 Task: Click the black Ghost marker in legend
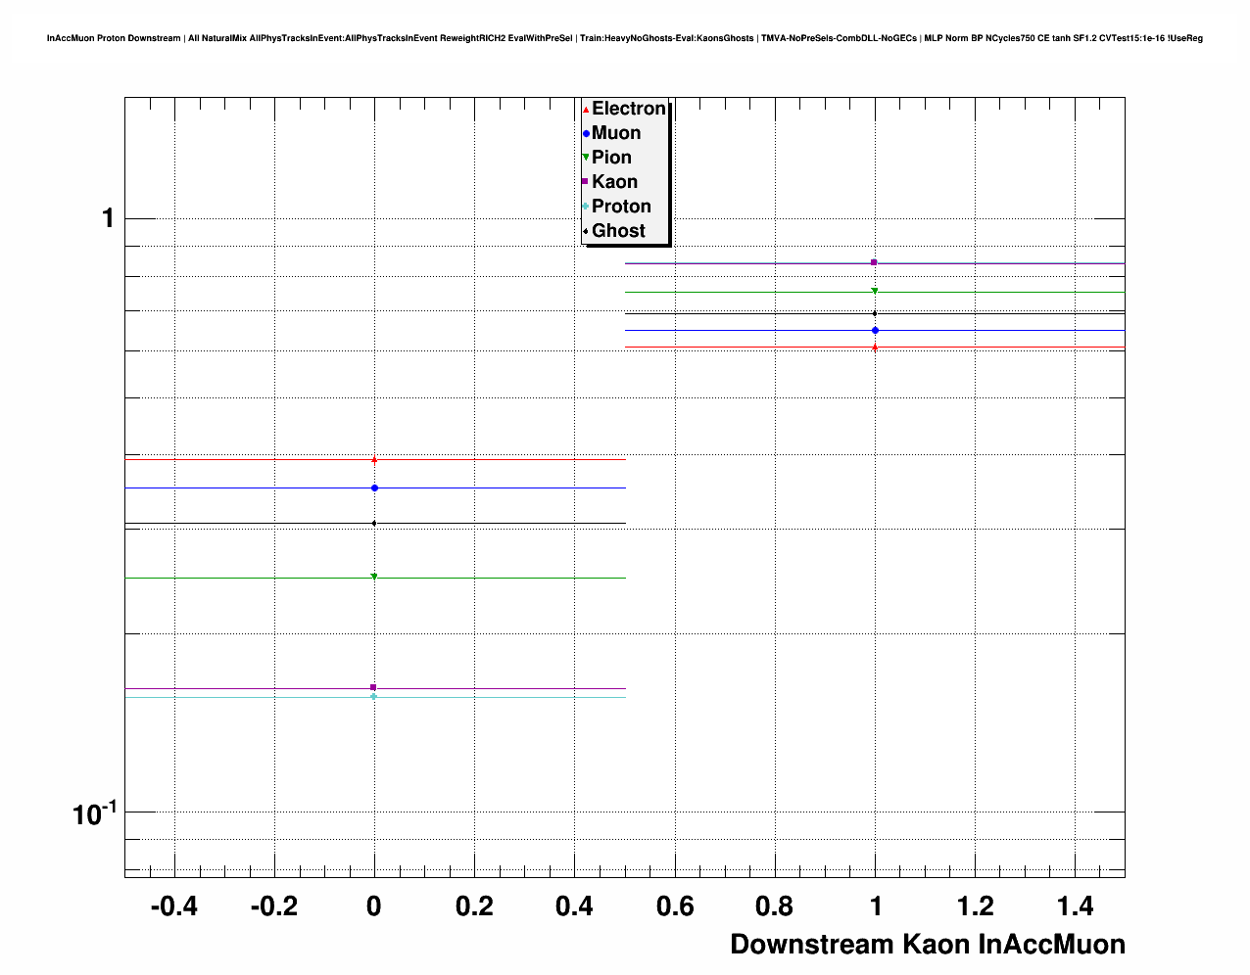(586, 231)
